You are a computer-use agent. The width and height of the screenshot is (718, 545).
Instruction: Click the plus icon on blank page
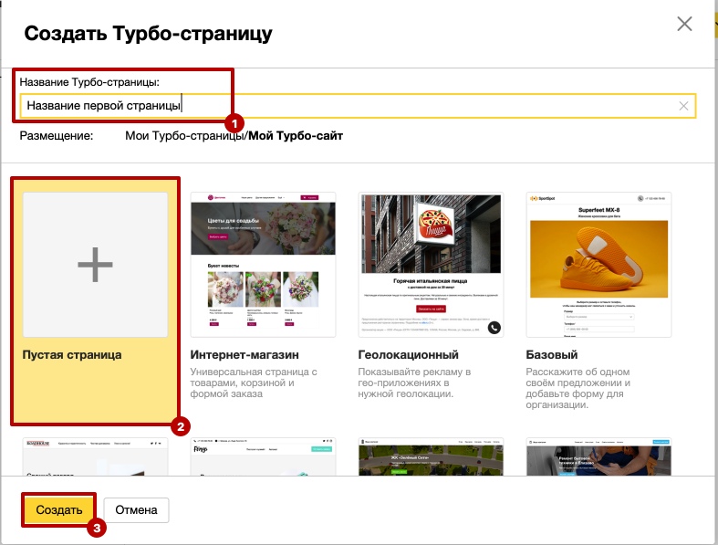coord(95,265)
